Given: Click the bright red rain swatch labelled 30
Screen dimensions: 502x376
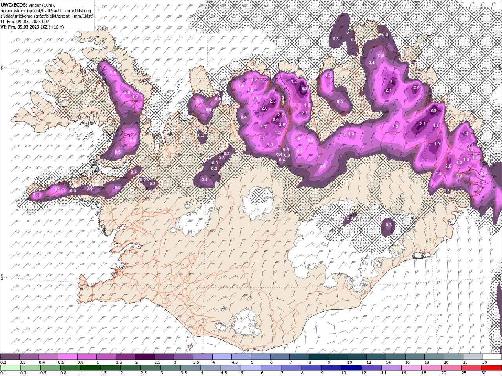Looking at the screenshot, I should [x=491, y=368].
